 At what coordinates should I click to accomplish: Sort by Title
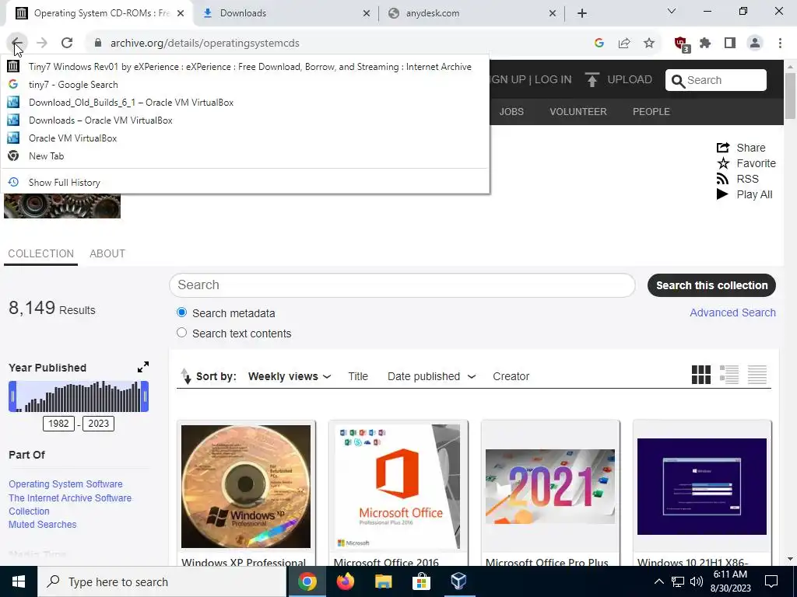pyautogui.click(x=358, y=376)
